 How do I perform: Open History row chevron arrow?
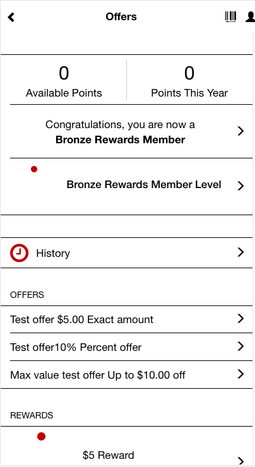(240, 252)
